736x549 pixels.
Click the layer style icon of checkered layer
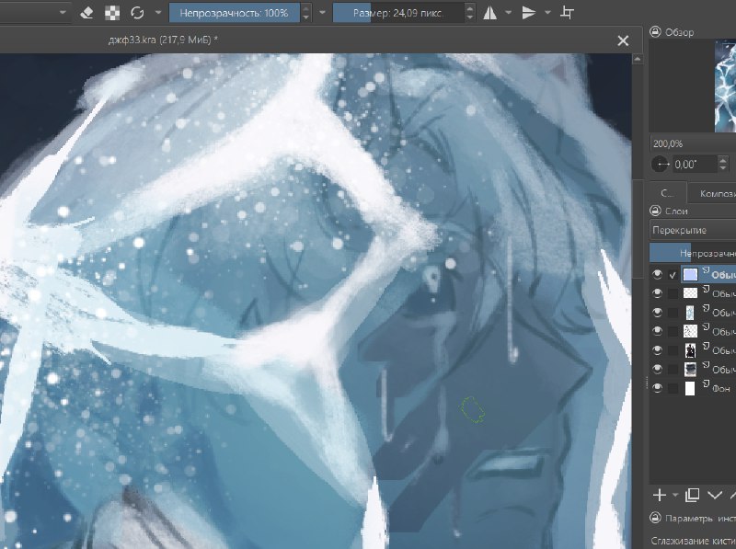pos(706,288)
